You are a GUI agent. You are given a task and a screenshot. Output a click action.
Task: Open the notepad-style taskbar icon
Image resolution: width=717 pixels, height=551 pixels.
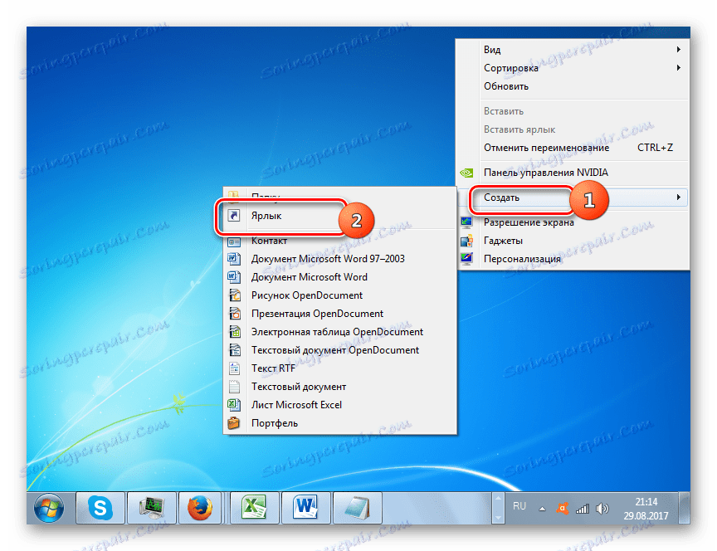pos(358,508)
